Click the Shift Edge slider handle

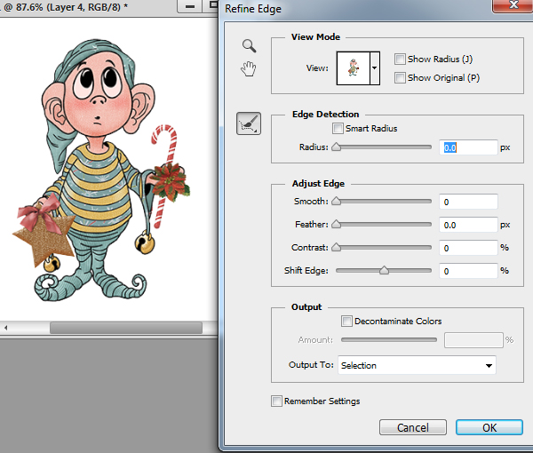tap(384, 270)
